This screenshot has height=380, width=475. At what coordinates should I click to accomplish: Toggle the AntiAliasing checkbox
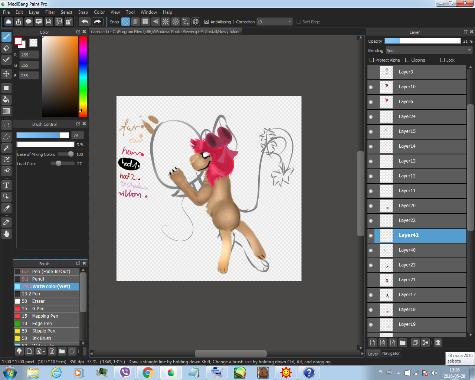(x=207, y=22)
